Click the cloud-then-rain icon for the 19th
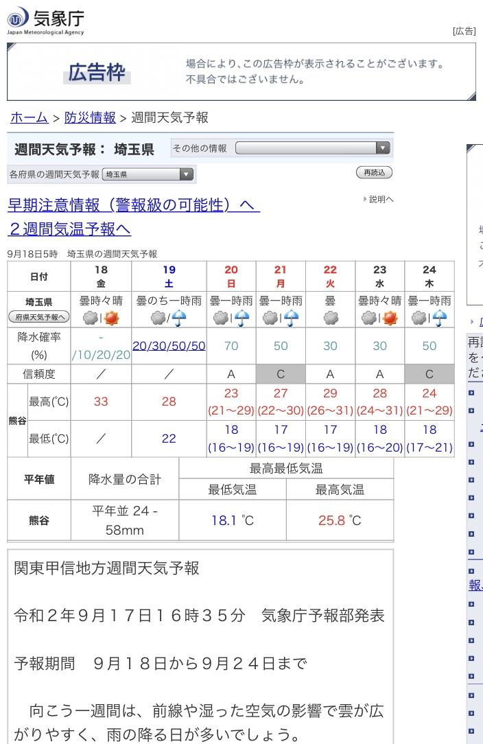 click(169, 318)
